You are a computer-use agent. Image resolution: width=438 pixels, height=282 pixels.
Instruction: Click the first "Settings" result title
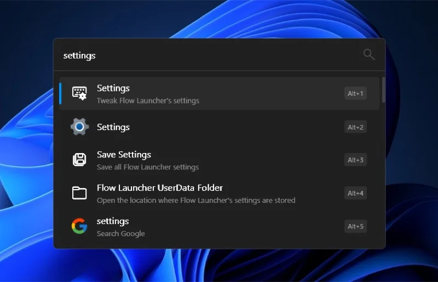(113, 88)
